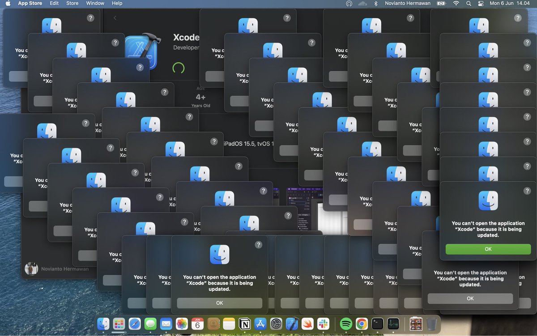Launch Safari from the dock
Screen dimensions: 537x336
tap(135, 323)
